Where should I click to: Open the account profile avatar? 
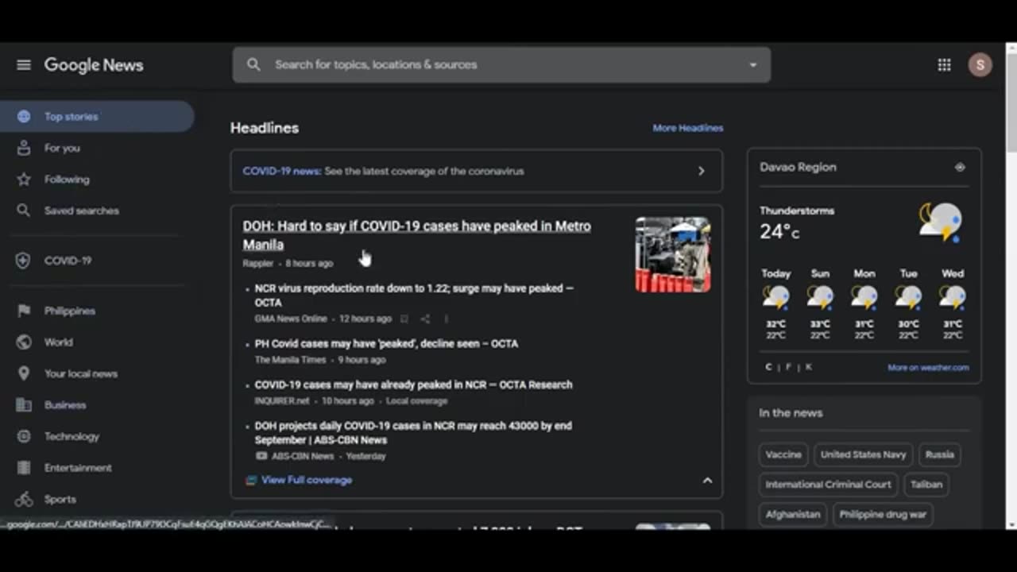pyautogui.click(x=980, y=65)
